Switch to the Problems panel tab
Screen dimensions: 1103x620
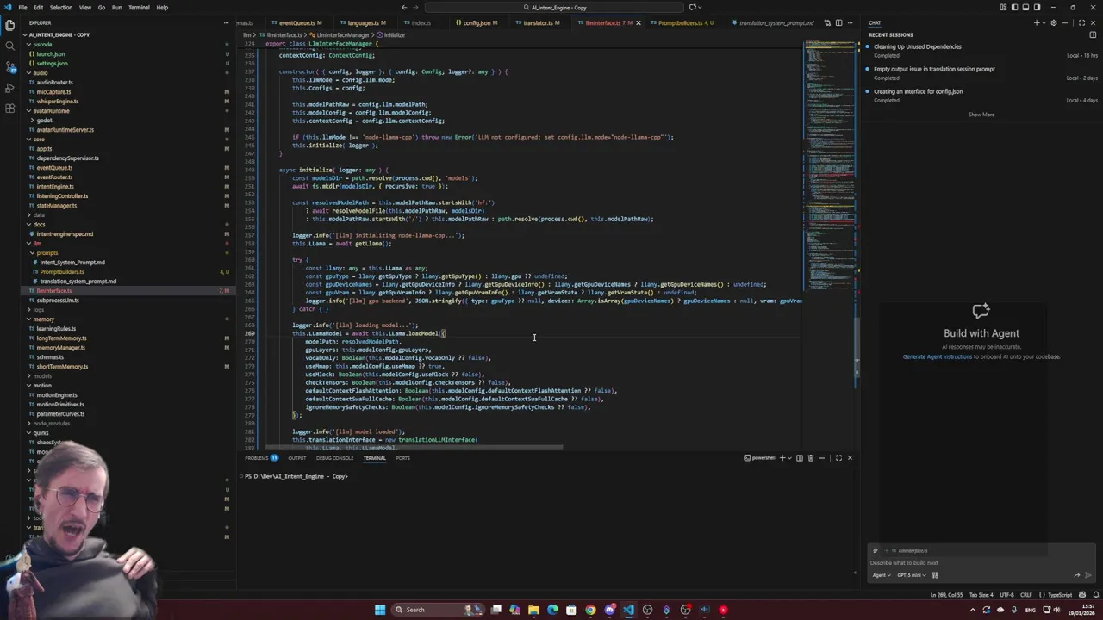pyautogui.click(x=261, y=458)
